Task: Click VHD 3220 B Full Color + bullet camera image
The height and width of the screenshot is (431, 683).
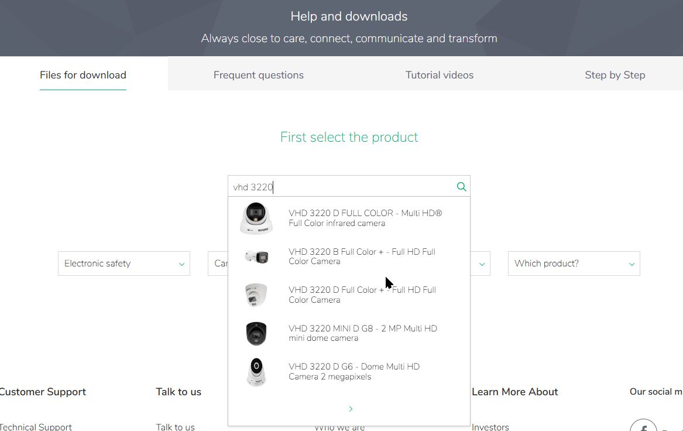Action: [x=256, y=257]
